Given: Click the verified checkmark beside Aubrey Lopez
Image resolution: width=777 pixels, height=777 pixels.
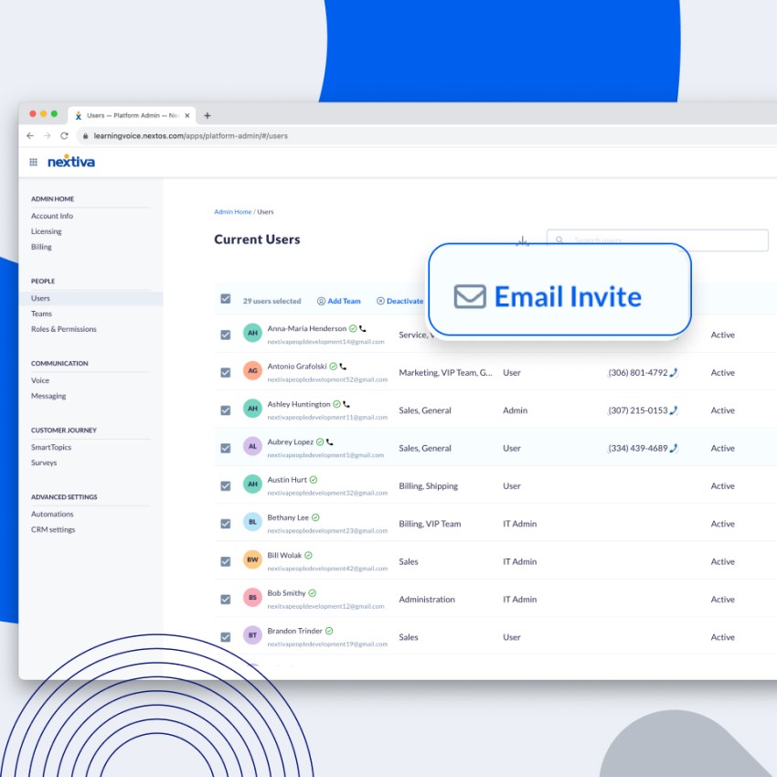Looking at the screenshot, I should [x=320, y=442].
